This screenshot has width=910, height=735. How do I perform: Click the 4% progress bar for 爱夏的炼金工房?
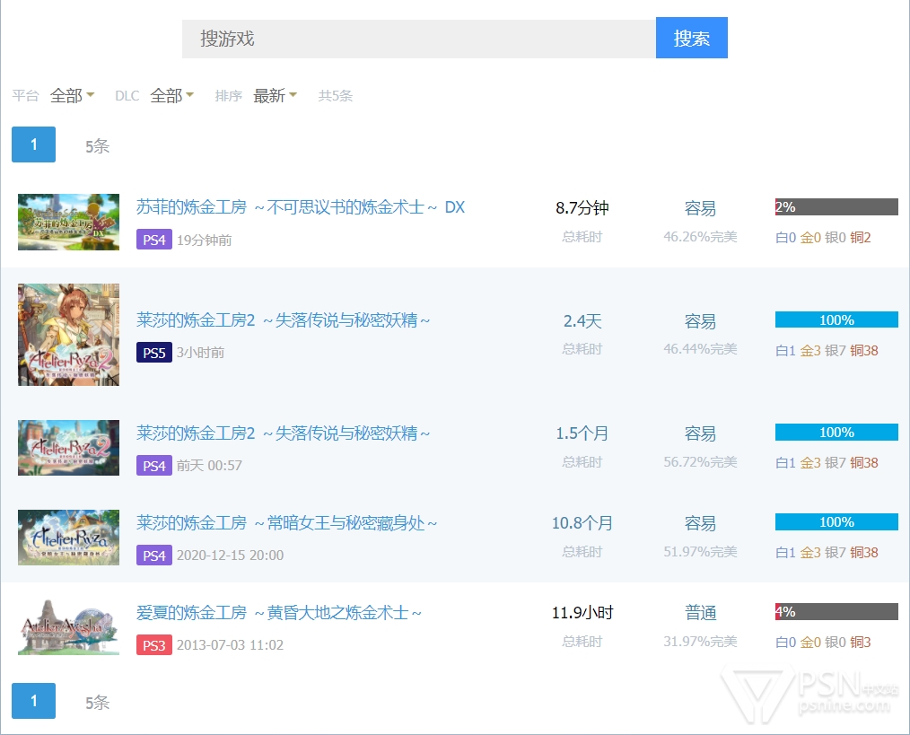[x=836, y=612]
